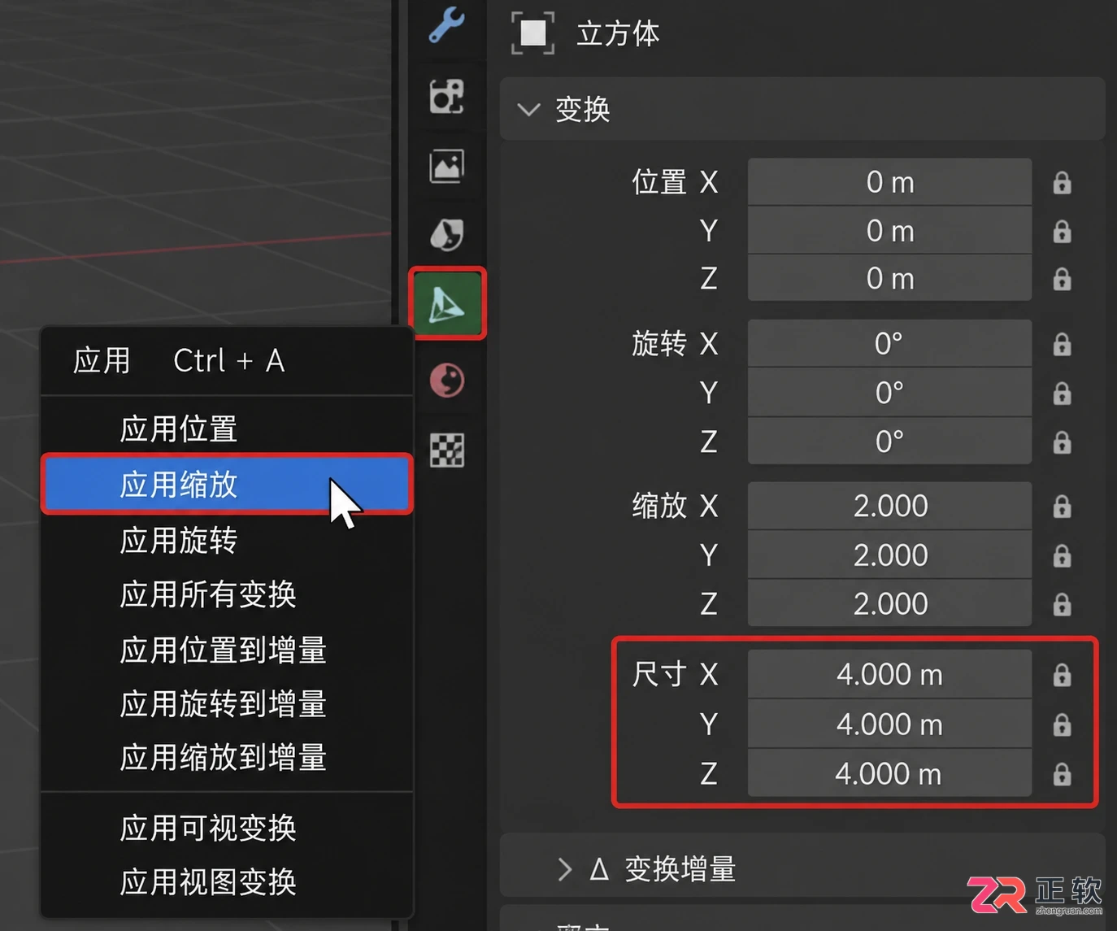
Task: Expand the 变换增量 panel
Action: [565, 869]
